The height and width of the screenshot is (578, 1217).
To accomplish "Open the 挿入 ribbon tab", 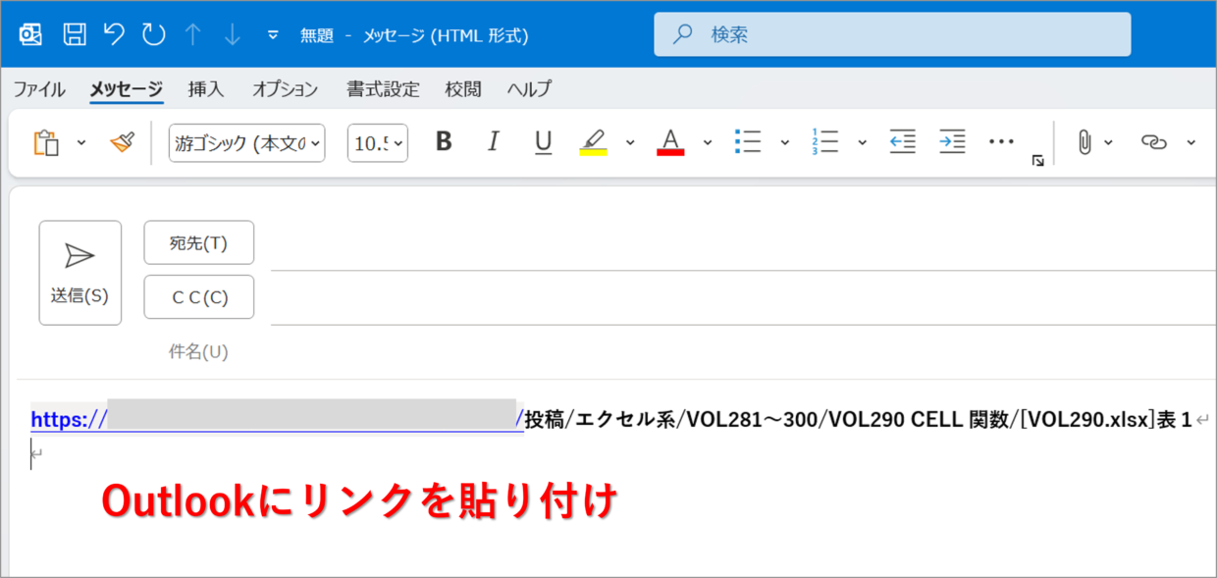I will coord(206,89).
